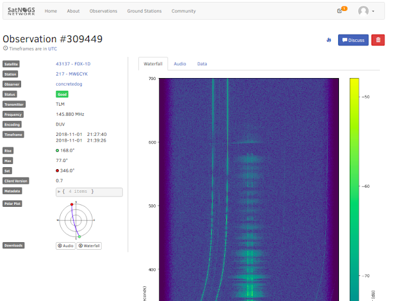Click the Polar Plot label badge
Screen dimensions: 410x301
click(x=12, y=204)
